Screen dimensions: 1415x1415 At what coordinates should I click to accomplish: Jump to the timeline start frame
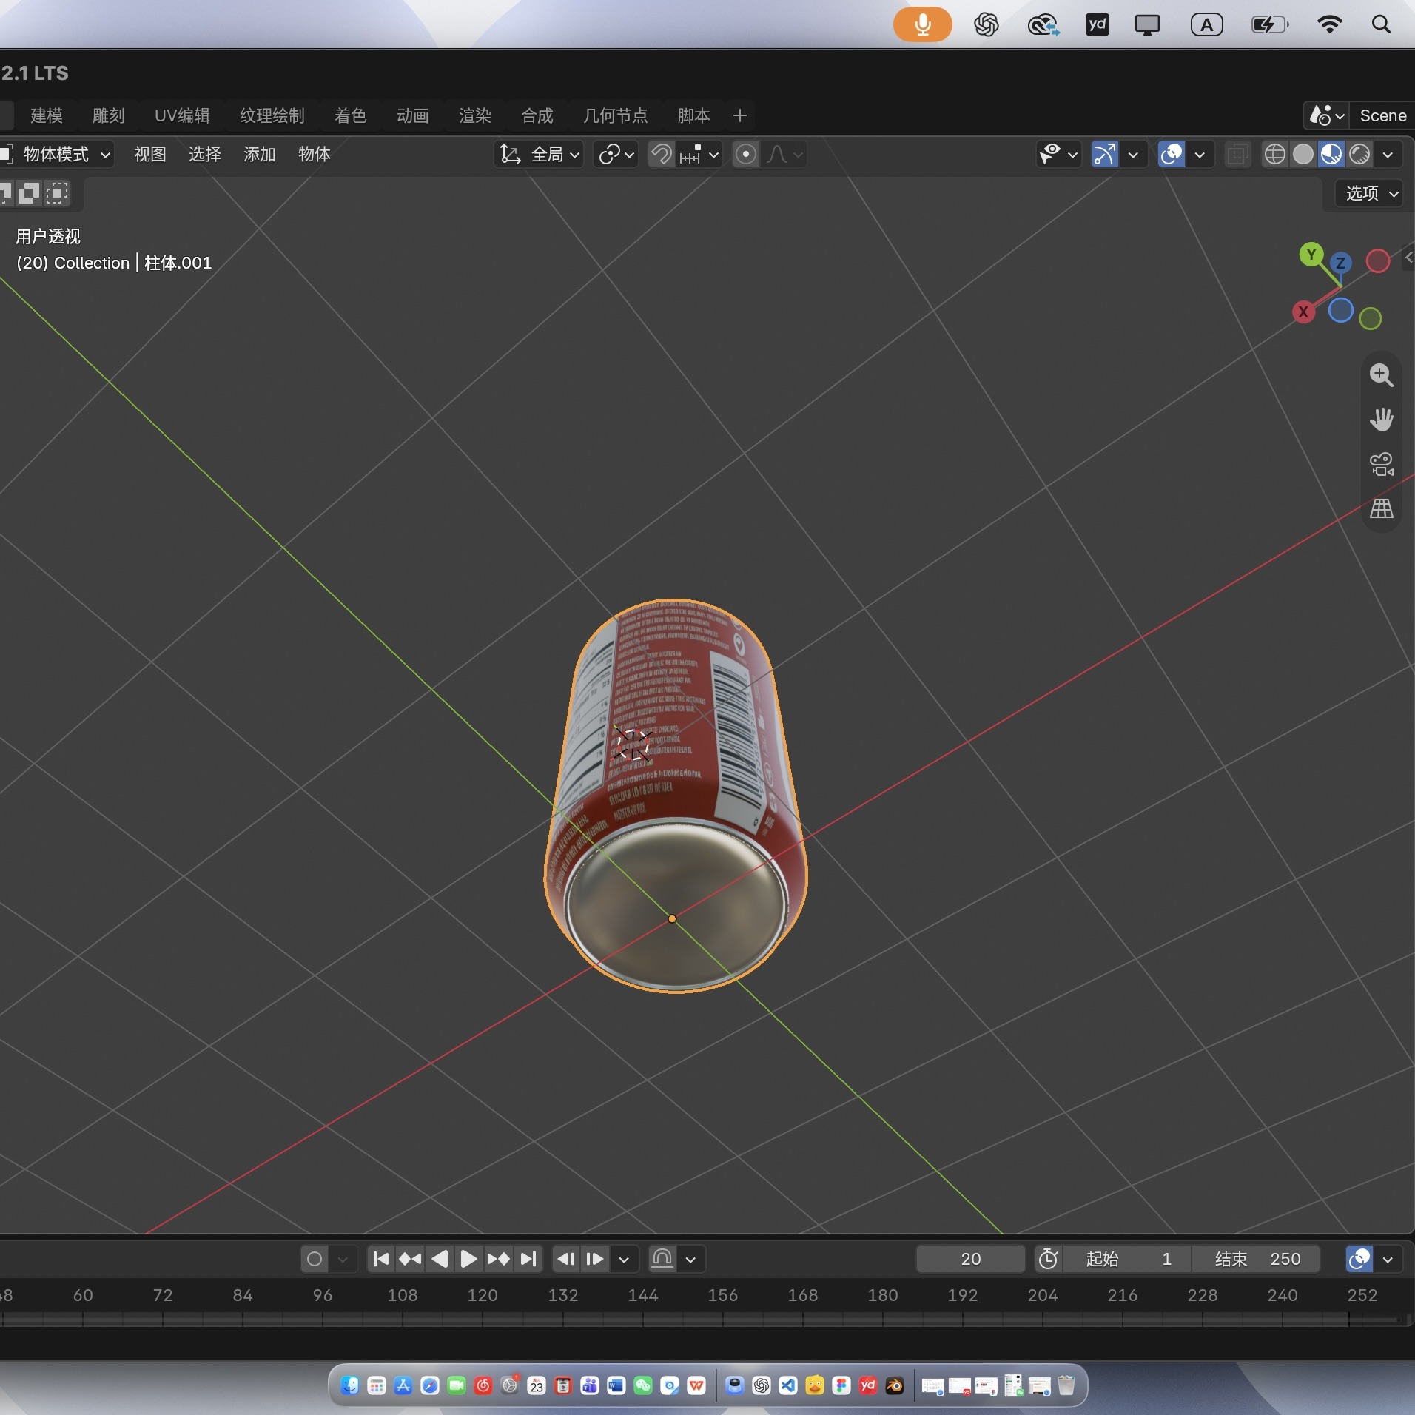[x=381, y=1259]
